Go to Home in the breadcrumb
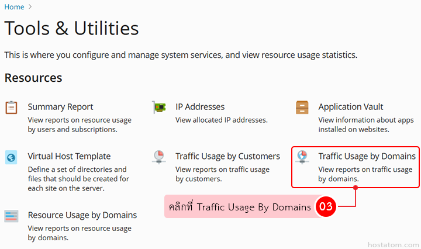Screen dimensions: 421x249 14,7
